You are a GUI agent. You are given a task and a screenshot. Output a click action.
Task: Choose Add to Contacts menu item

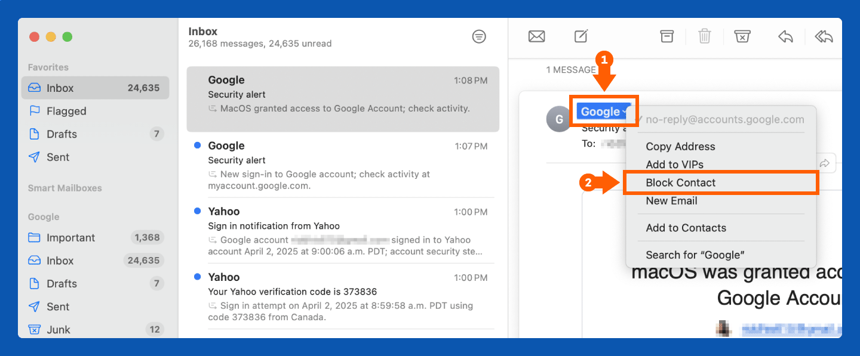click(x=686, y=228)
